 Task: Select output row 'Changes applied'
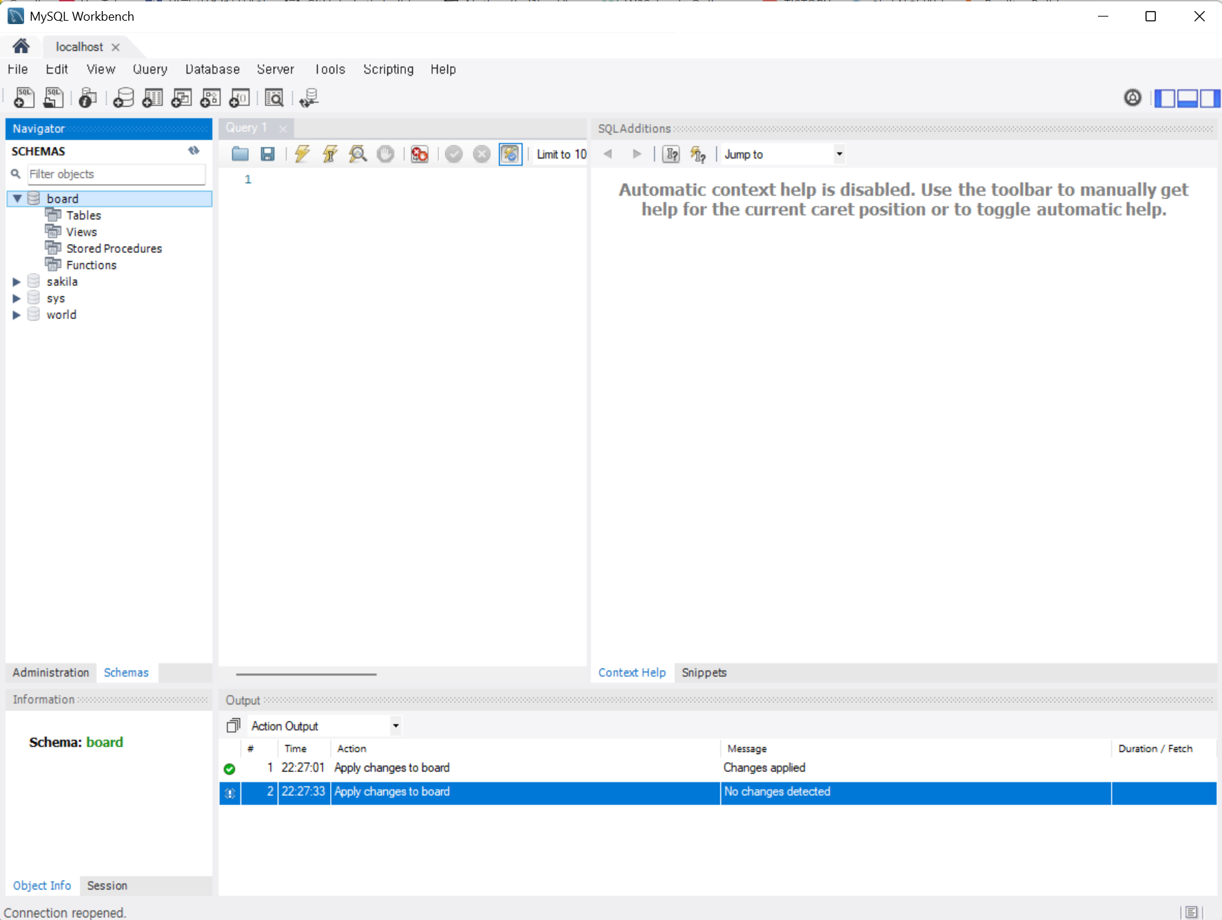tap(717, 768)
